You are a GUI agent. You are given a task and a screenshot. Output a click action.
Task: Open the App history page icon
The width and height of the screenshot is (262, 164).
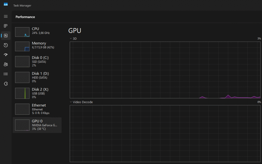point(6,45)
